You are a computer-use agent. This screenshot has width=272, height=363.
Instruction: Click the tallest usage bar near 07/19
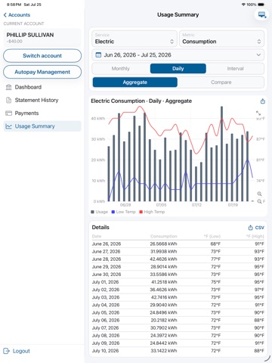[x=221, y=154]
